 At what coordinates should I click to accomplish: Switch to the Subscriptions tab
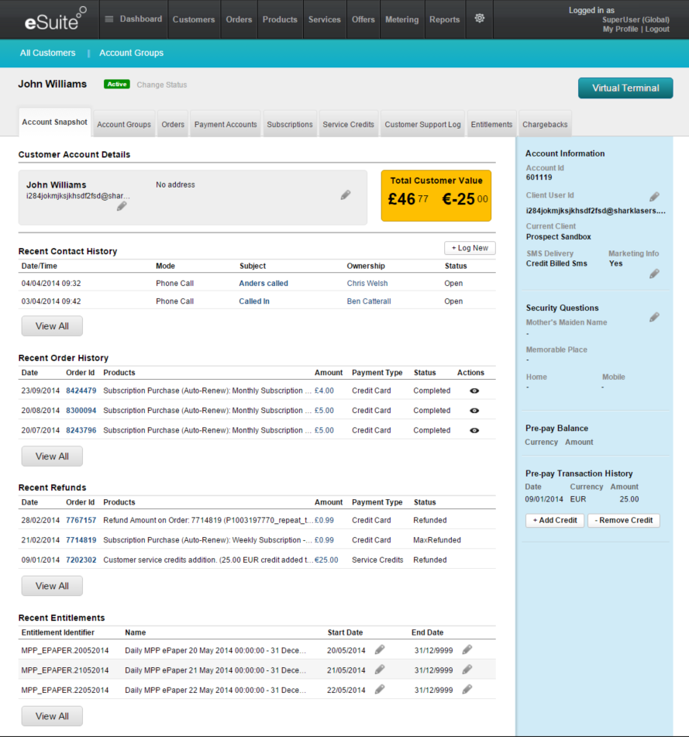289,125
